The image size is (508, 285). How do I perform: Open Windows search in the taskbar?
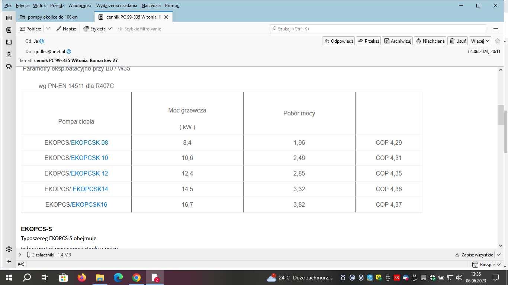[x=27, y=278]
